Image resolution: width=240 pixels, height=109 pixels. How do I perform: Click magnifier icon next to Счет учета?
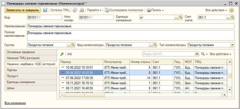click(x=232, y=17)
